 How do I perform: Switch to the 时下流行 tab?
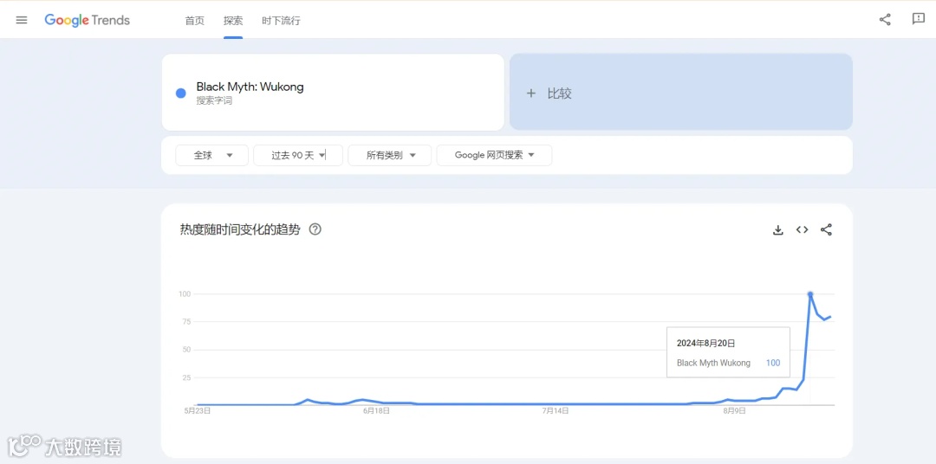[281, 21]
